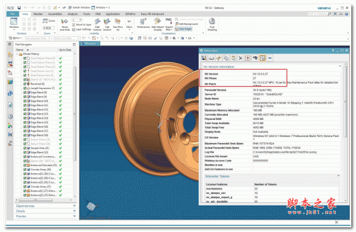Open the Menu dropdown
Viewport: 356px width, 232px height.
coord(15,38)
